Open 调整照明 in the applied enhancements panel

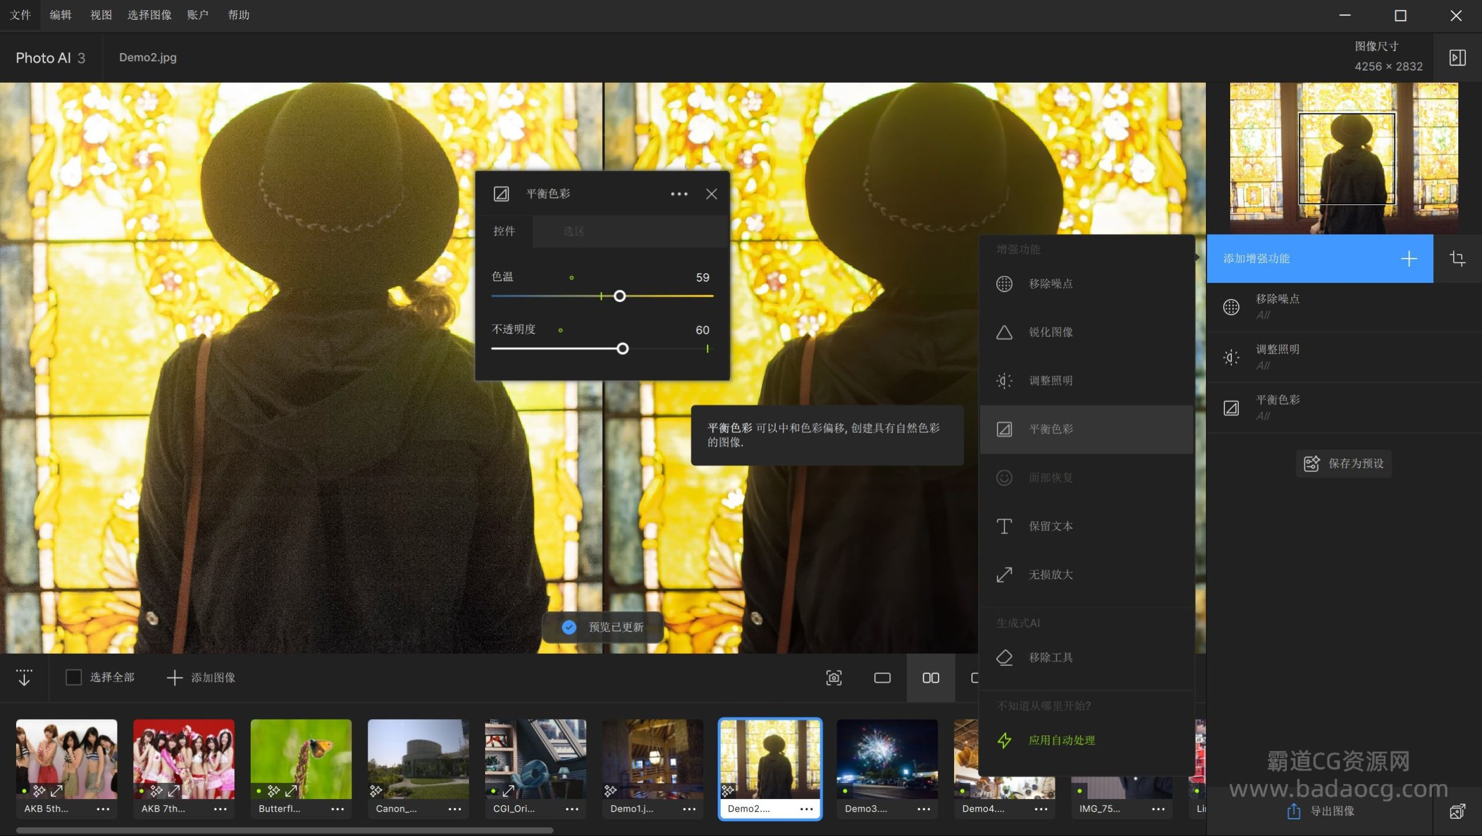(1344, 357)
